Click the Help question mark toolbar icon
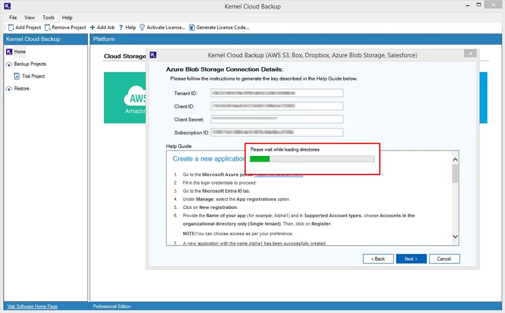Viewport: 505px width, 313px height. [x=121, y=27]
